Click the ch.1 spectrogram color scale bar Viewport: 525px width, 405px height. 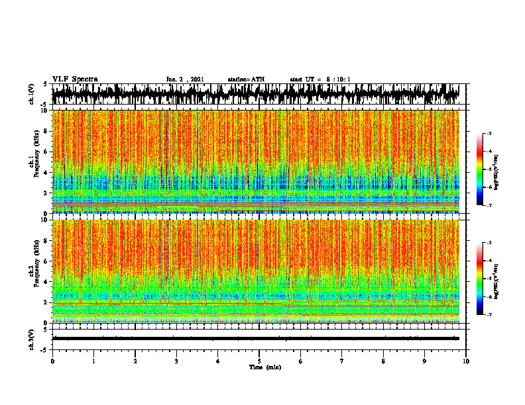(x=479, y=169)
